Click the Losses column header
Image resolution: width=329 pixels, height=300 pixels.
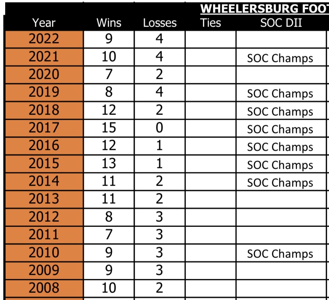(x=160, y=22)
